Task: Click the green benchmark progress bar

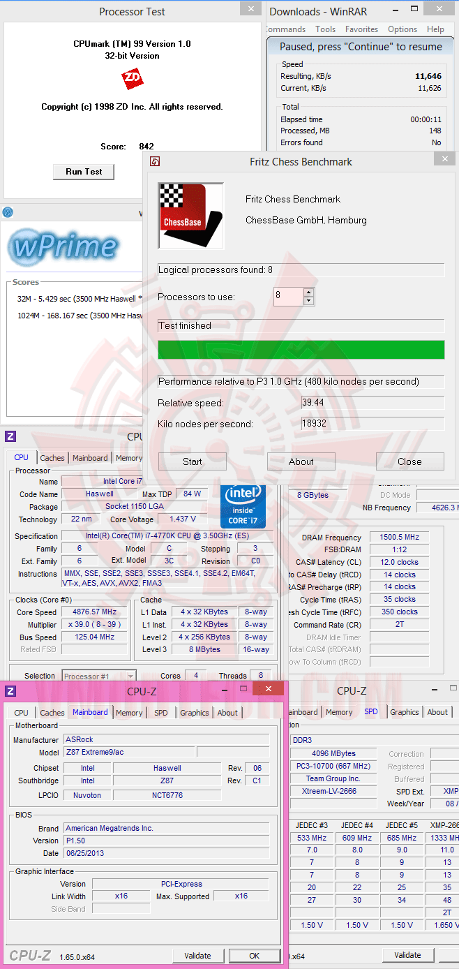Action: 301,350
